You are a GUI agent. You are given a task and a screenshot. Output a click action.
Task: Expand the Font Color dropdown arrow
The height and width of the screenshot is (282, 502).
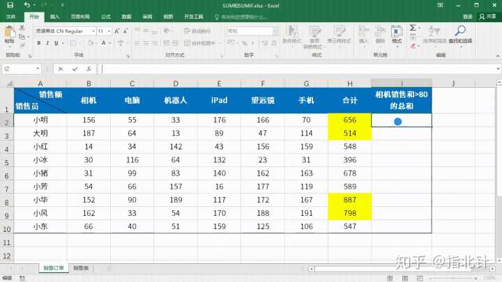click(110, 43)
